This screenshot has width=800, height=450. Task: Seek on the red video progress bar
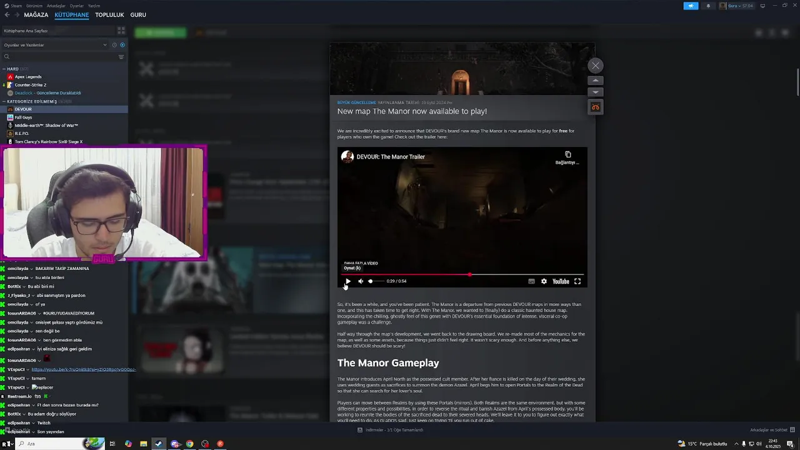pos(462,274)
